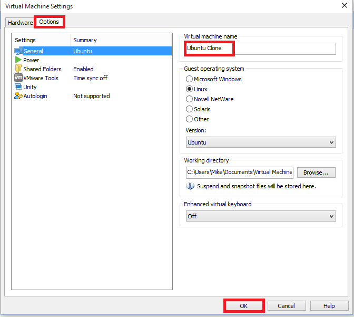Switch to the Hardware tab
This screenshot has height=317, width=354.
pos(20,23)
